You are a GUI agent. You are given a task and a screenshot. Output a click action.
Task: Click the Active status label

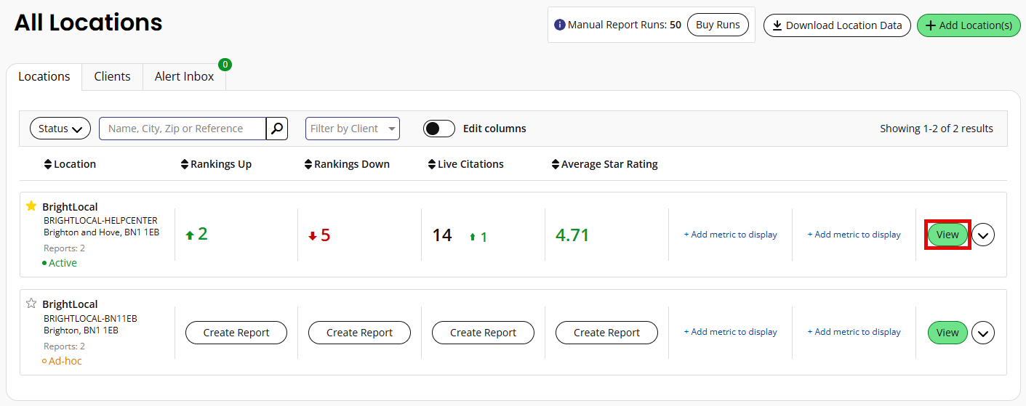[63, 263]
